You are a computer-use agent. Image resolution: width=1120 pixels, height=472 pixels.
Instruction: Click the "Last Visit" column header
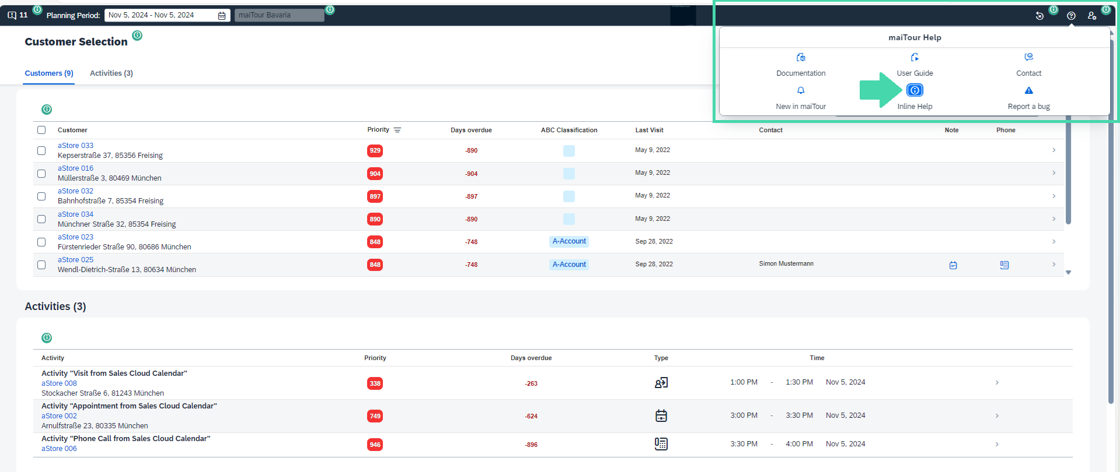coord(649,130)
